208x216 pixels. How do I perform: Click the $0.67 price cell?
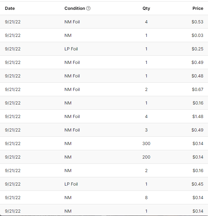[197, 89]
